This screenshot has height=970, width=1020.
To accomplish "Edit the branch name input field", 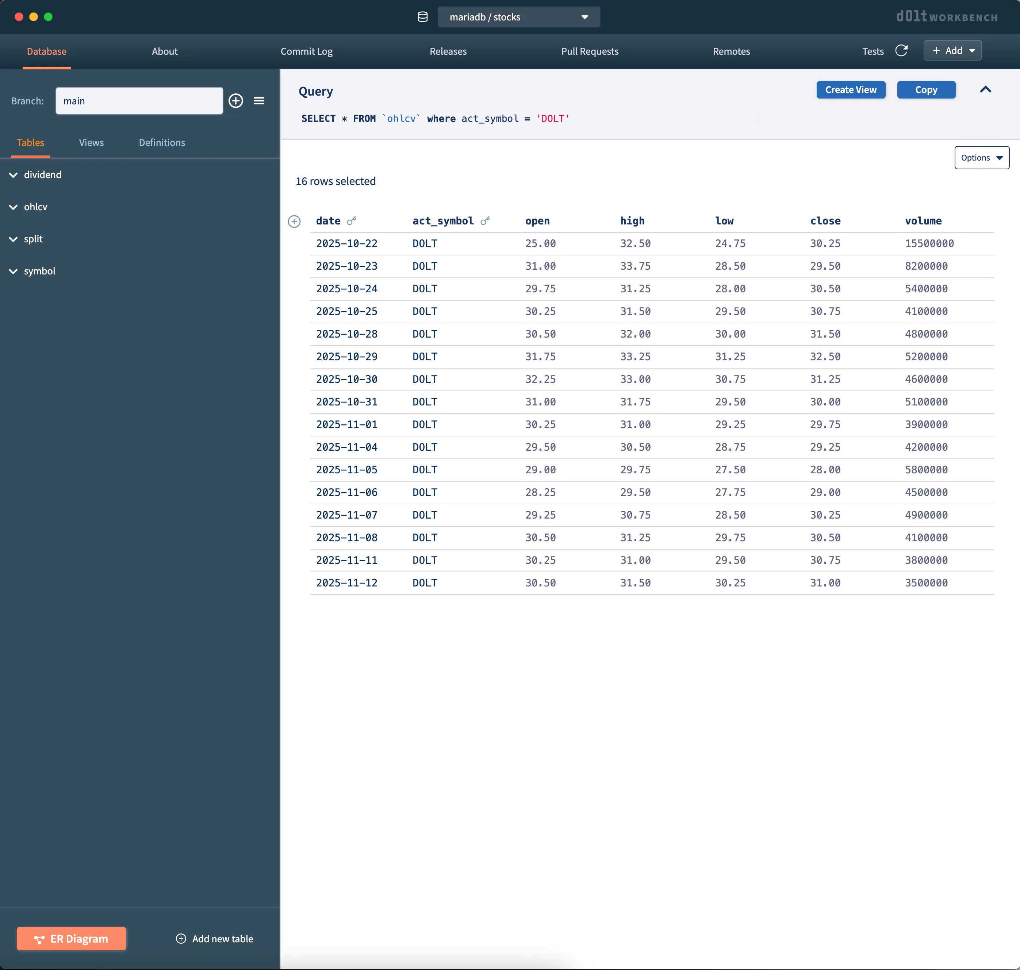I will click(x=139, y=101).
